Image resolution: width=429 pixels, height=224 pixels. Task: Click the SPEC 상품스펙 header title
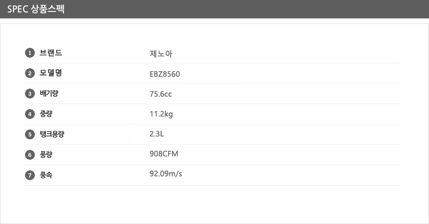click(35, 9)
